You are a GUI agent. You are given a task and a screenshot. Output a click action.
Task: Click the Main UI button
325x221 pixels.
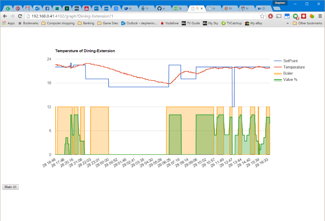click(10, 187)
